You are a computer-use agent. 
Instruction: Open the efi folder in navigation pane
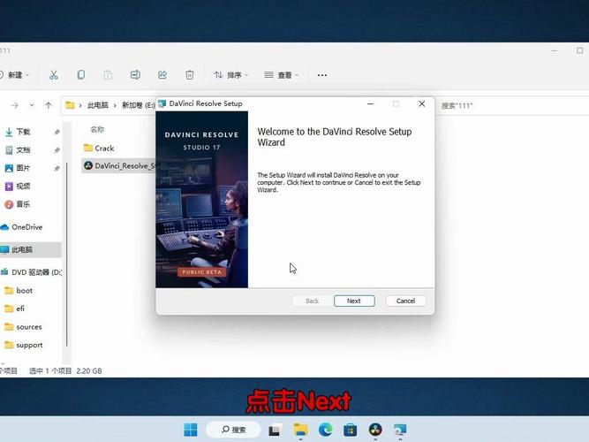click(x=15, y=309)
